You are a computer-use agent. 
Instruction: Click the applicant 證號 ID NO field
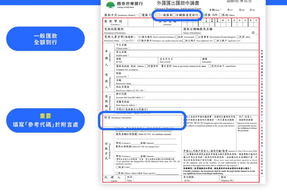(136, 61)
